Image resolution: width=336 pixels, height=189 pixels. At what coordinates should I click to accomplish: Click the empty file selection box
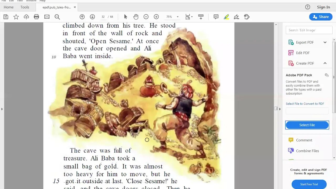point(307,111)
